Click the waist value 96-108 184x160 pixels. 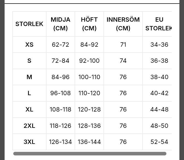(x=61, y=93)
